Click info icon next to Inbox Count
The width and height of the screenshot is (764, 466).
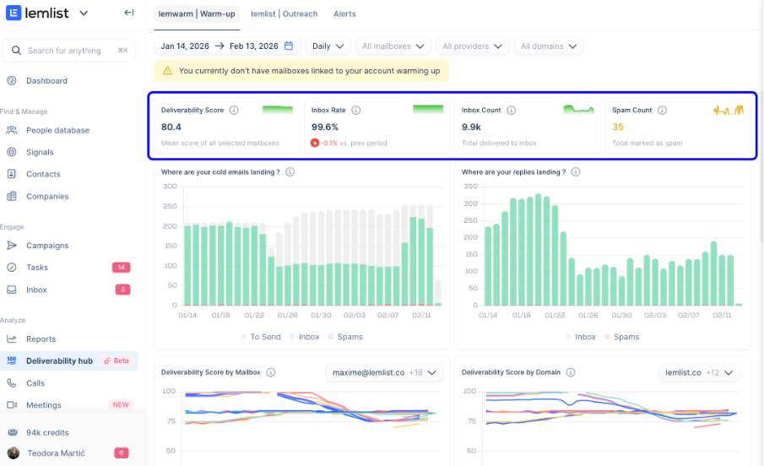pos(511,110)
